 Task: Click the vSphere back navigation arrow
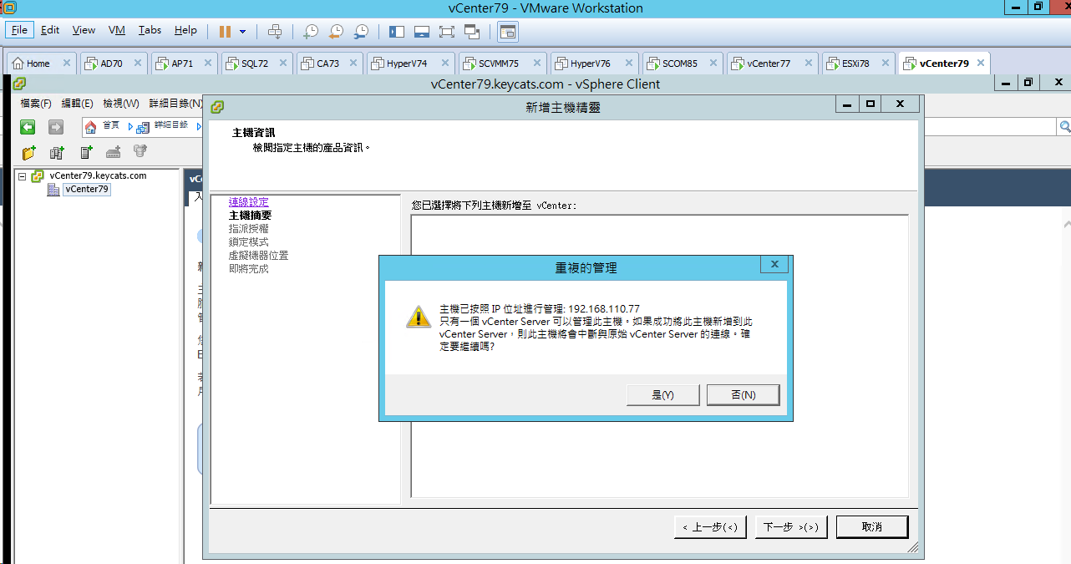tap(28, 127)
